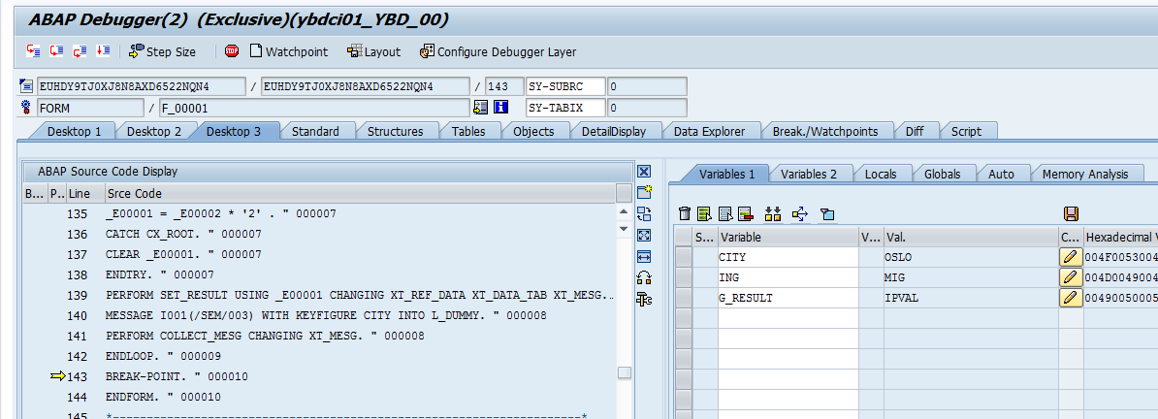Image resolution: width=1158 pixels, height=419 pixels.
Task: Switch to the Tables tab
Action: (468, 132)
